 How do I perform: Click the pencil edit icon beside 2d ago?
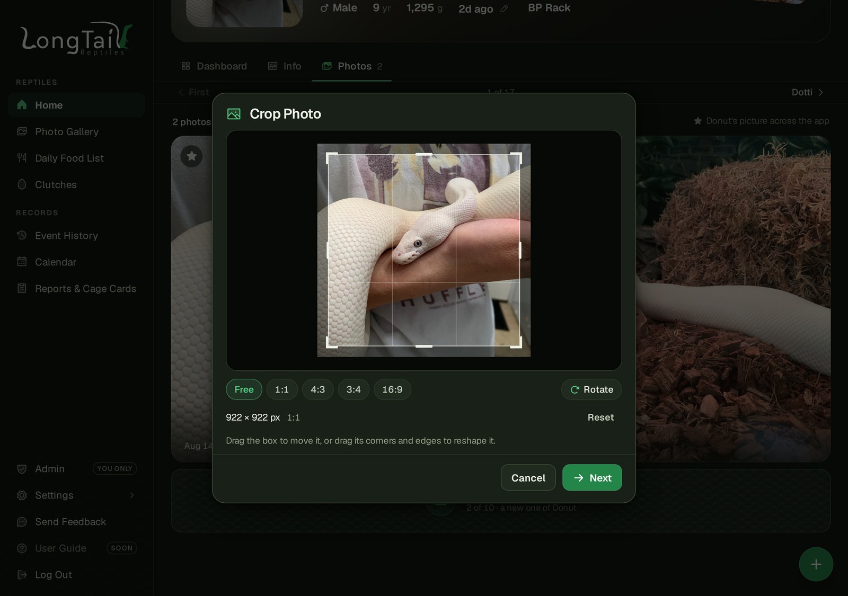(504, 8)
